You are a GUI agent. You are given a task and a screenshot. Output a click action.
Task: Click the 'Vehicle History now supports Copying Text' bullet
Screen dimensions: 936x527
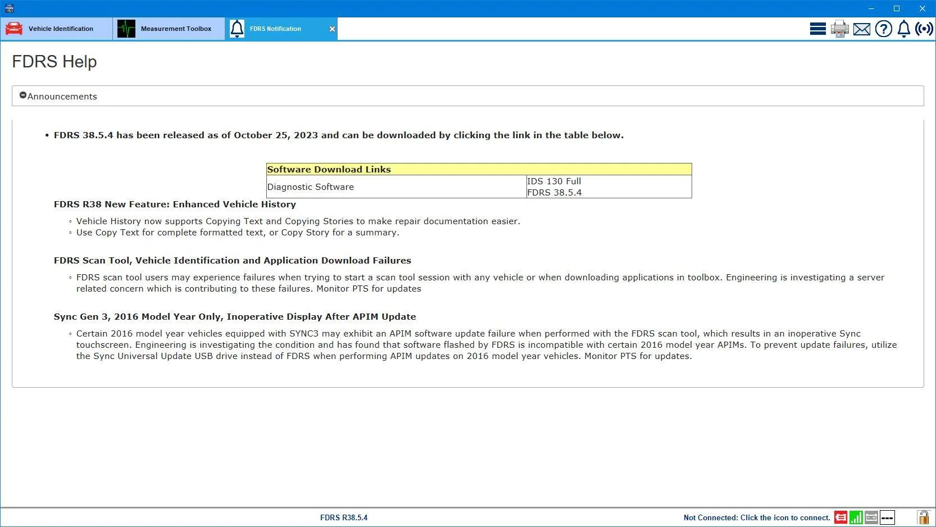(x=298, y=221)
